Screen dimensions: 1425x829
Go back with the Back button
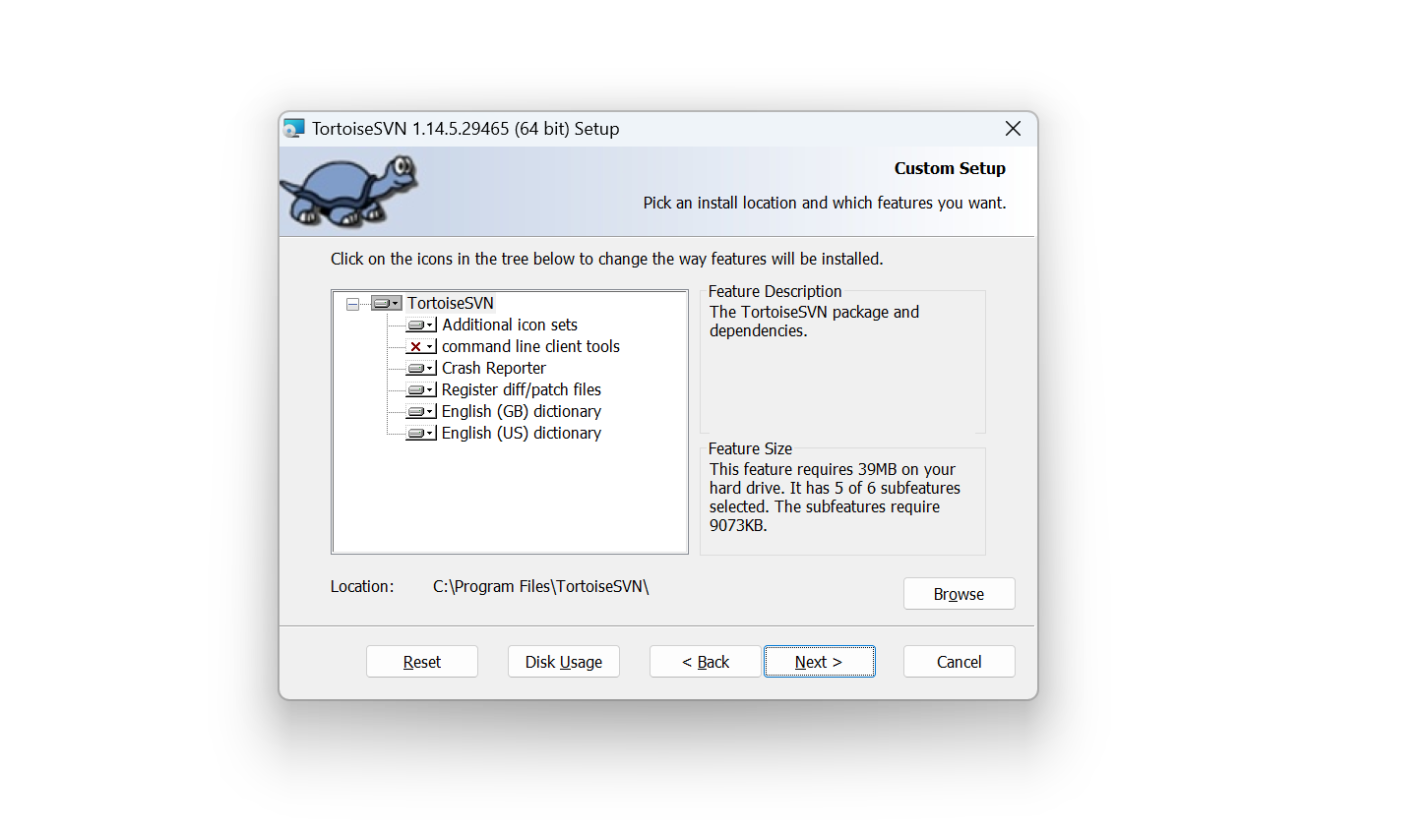[x=706, y=662]
